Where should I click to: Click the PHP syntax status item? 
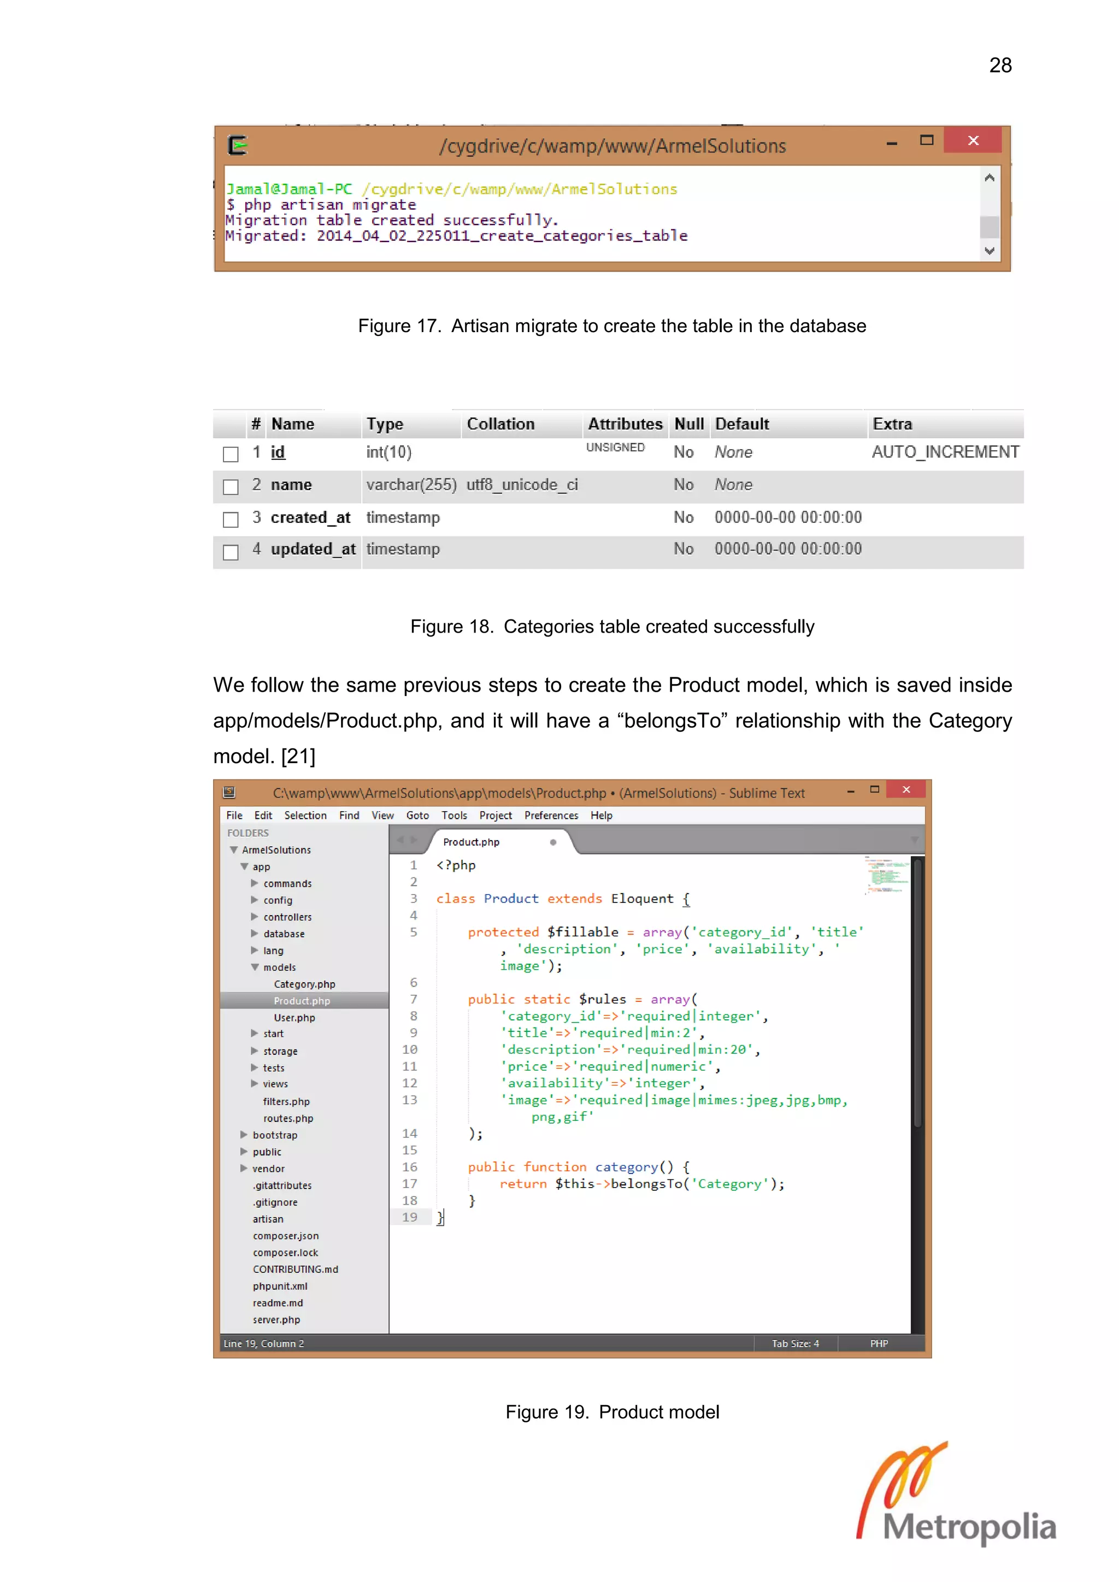pos(879,1343)
